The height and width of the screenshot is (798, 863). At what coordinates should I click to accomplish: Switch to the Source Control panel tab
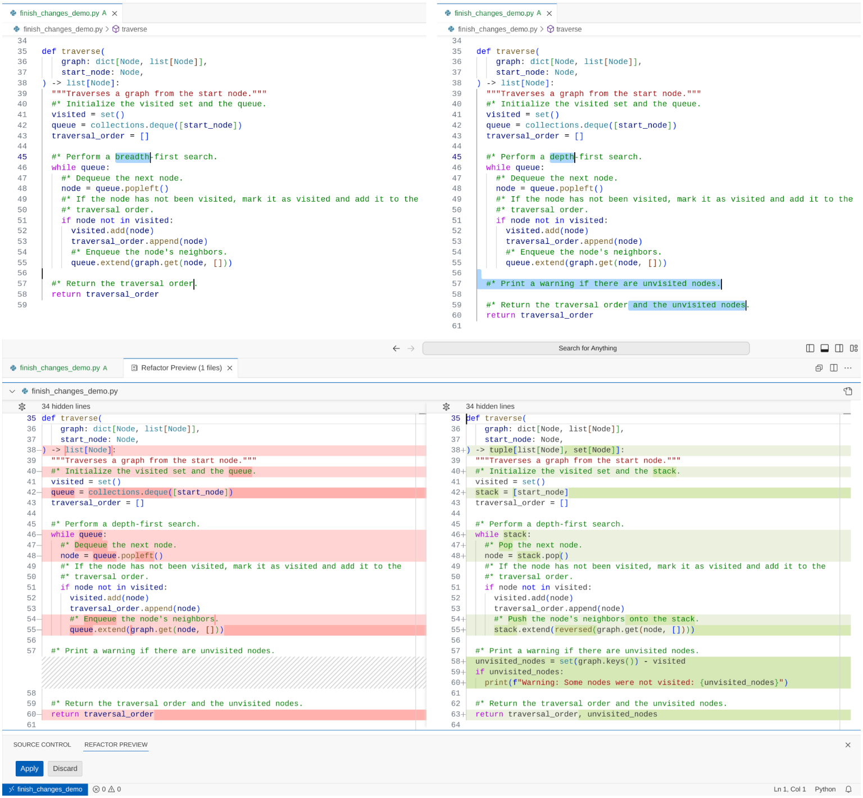pos(42,745)
